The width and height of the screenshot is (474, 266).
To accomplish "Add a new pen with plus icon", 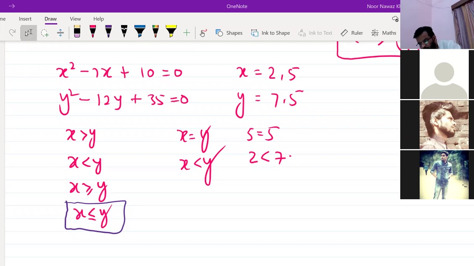I will pos(187,33).
